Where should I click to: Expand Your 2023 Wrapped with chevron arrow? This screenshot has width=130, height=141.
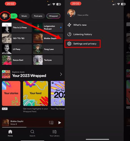point(61,74)
